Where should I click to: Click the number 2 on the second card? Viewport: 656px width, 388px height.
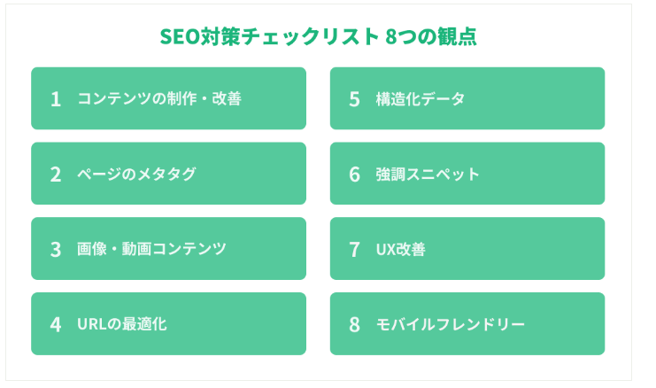pos(56,175)
